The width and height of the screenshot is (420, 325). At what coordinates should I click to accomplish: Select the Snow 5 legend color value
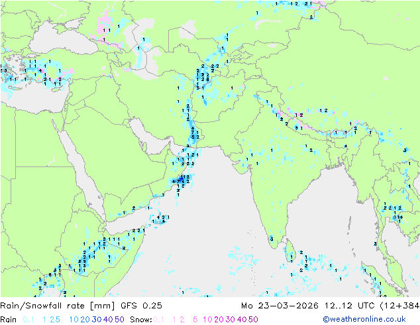195,320
